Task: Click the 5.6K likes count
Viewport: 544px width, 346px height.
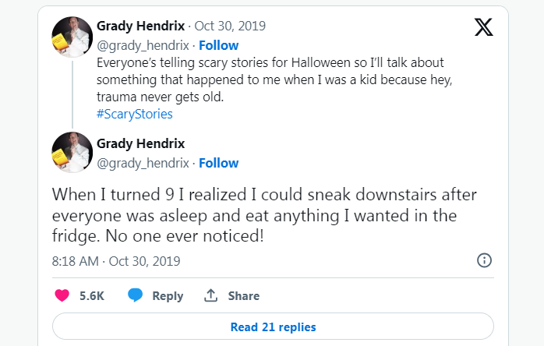Action: 92,296
